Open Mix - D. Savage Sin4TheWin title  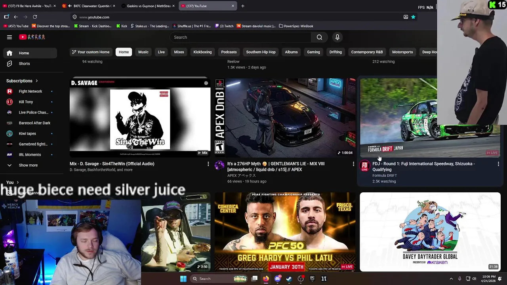[x=112, y=163]
